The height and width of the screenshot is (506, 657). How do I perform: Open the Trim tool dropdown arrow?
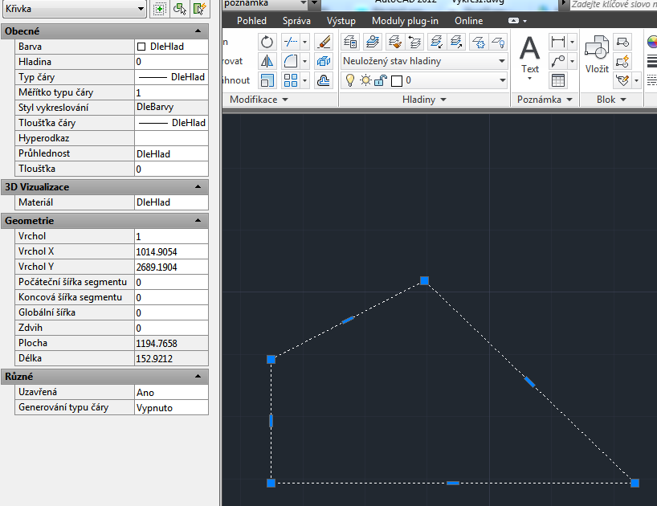coord(304,42)
